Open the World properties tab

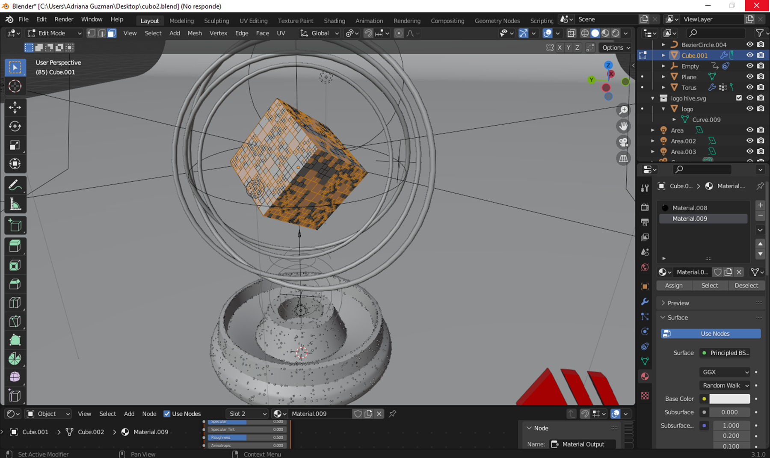[x=645, y=267]
